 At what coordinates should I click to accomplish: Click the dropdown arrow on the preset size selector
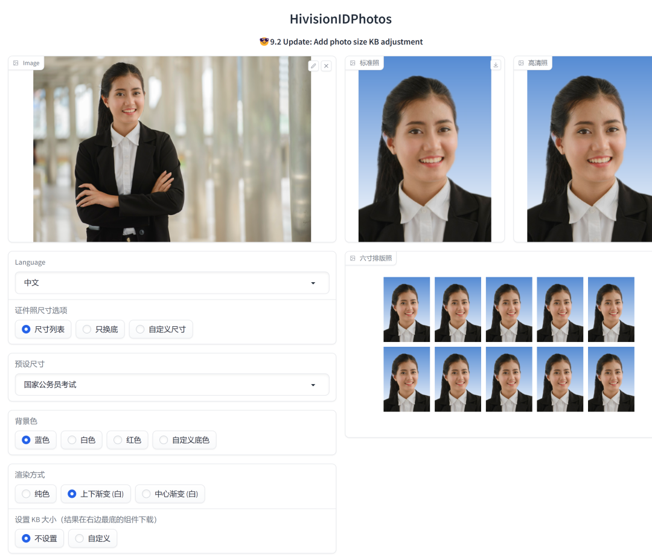coord(313,384)
